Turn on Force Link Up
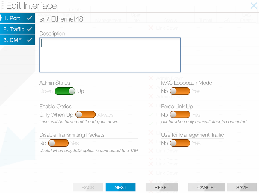Viewport: 259px width, 193px height. click(x=180, y=114)
